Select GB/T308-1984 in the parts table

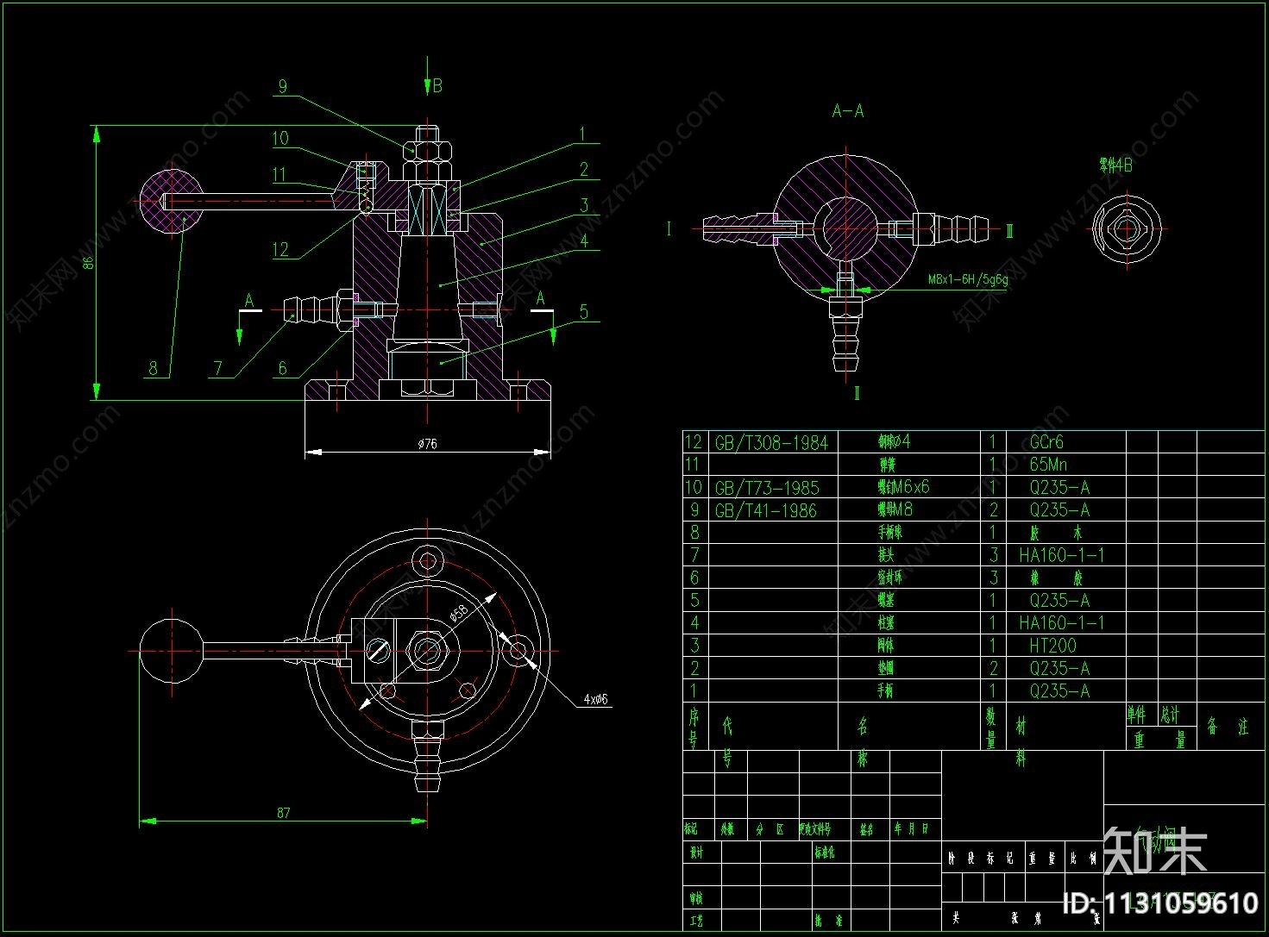pyautogui.click(x=771, y=443)
